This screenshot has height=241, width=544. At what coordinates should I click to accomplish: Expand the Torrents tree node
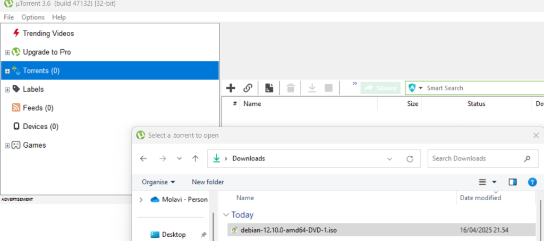7,71
